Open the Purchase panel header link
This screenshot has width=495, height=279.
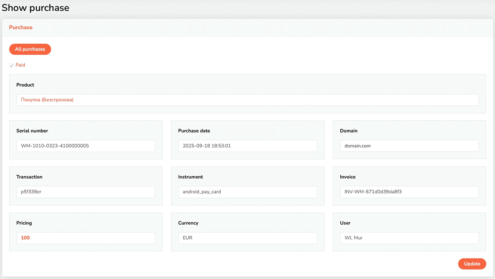click(x=21, y=28)
